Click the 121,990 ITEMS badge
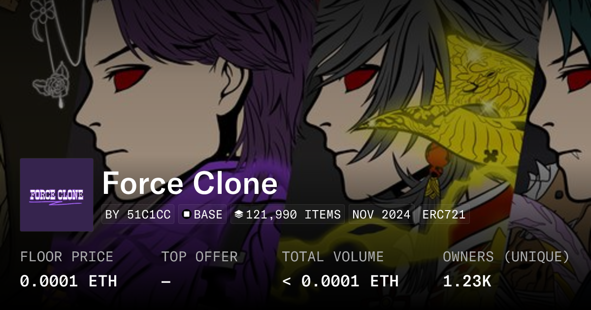The height and width of the screenshot is (310, 591). pyautogui.click(x=288, y=215)
